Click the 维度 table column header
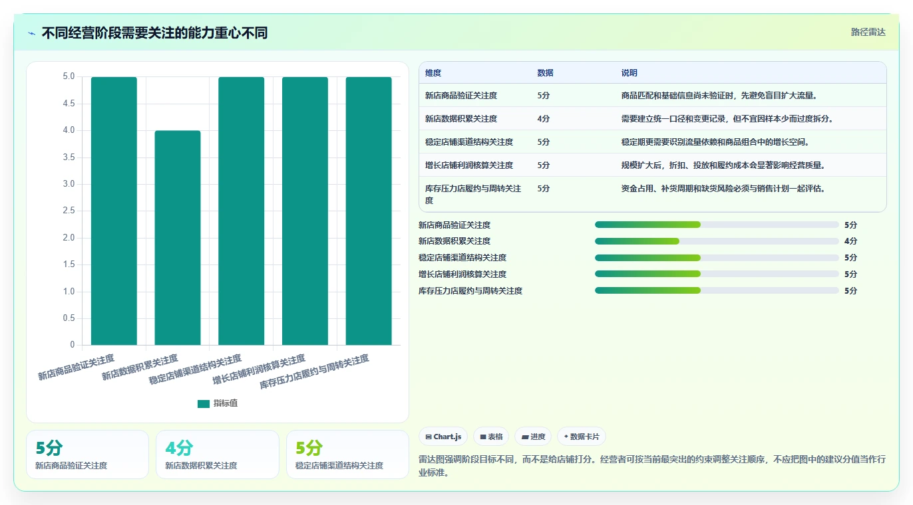 click(x=433, y=73)
